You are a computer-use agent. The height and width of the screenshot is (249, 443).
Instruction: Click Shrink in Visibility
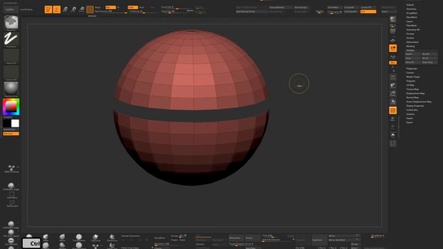tap(429, 58)
